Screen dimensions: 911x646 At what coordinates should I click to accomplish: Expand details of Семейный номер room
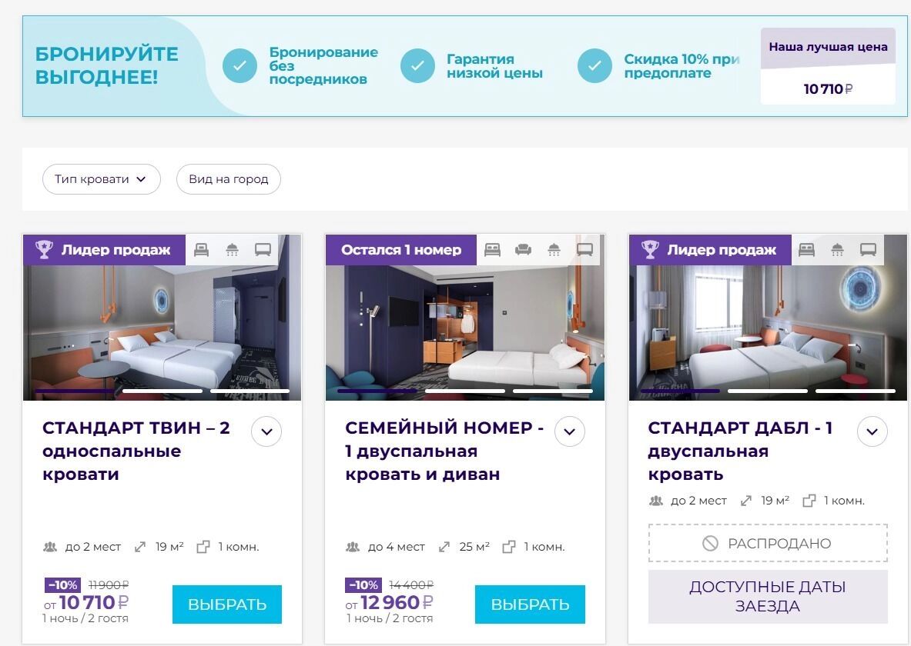569,431
